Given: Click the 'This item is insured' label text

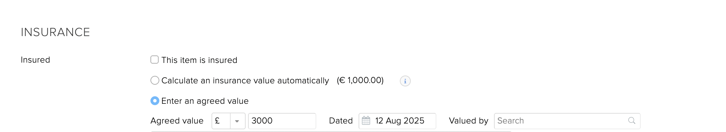Looking at the screenshot, I should click(199, 60).
